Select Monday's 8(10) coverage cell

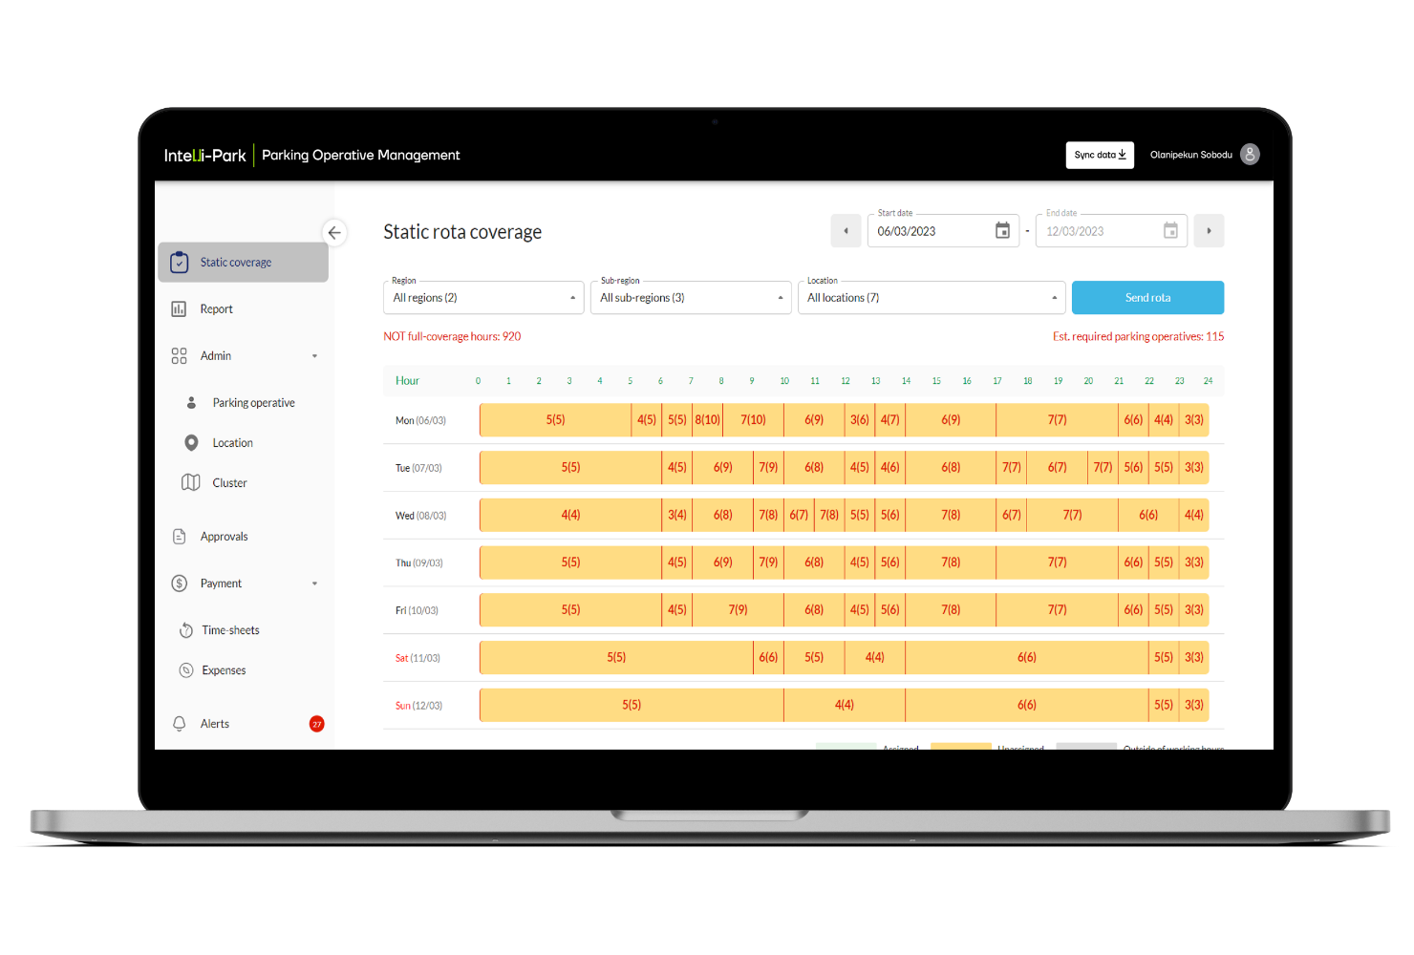point(707,420)
